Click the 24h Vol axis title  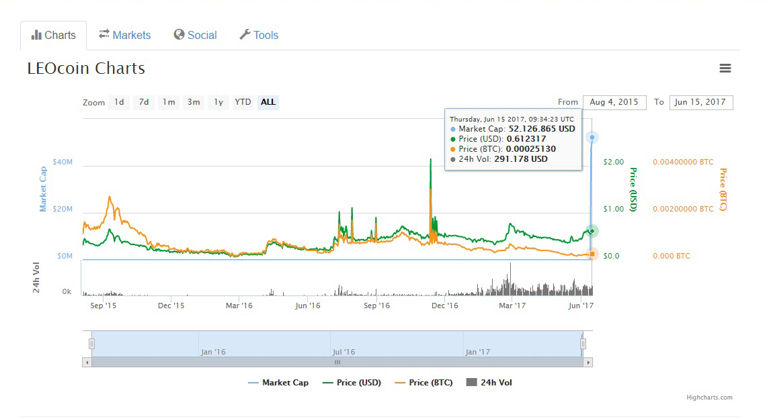(36, 277)
